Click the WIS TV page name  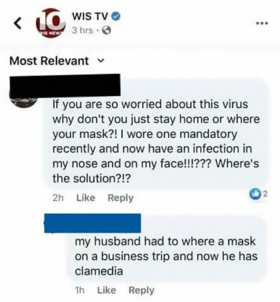pos(90,16)
